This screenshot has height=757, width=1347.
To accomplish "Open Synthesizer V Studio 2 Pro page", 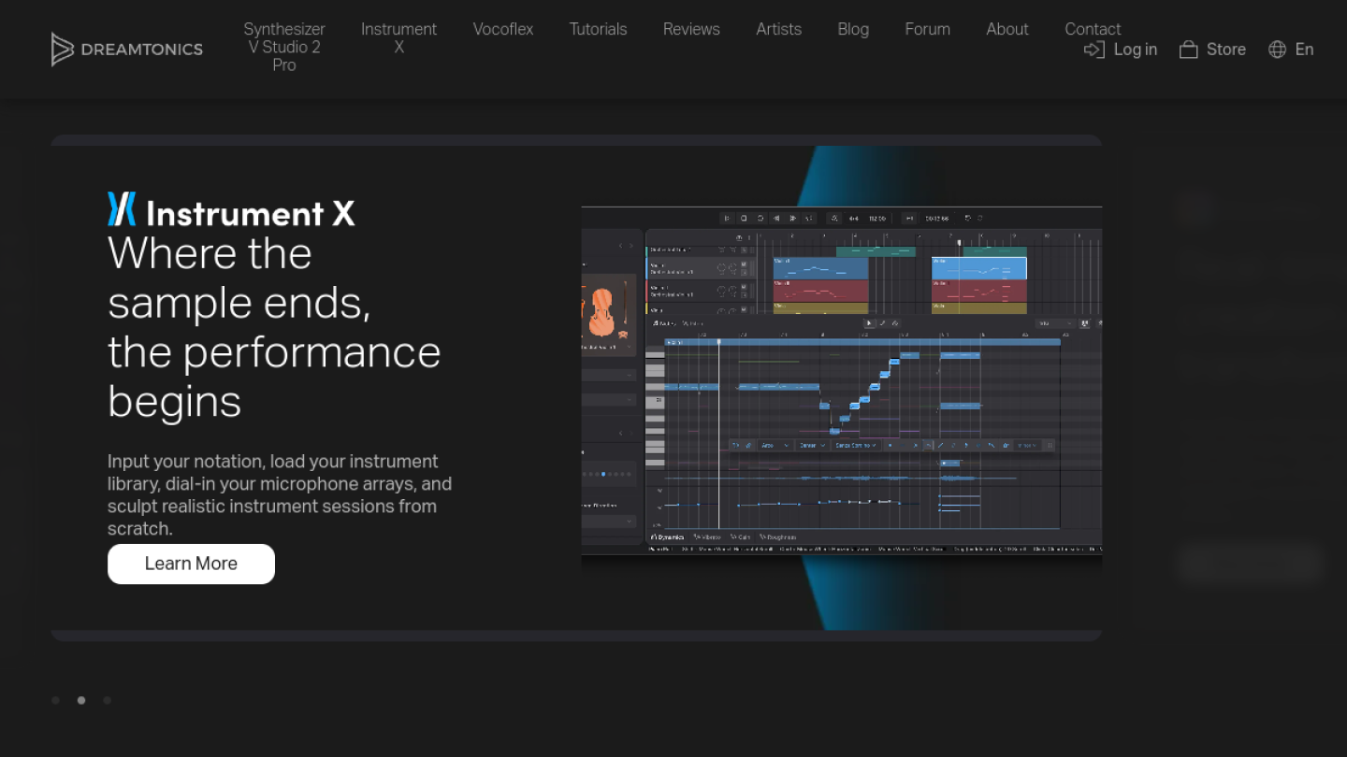I will (284, 47).
